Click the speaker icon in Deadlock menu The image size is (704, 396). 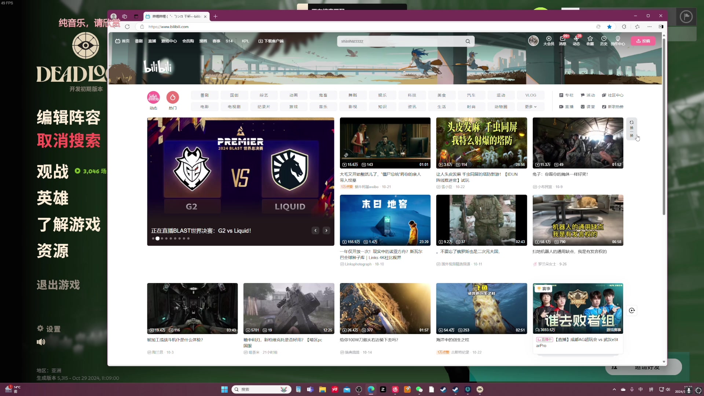41,342
